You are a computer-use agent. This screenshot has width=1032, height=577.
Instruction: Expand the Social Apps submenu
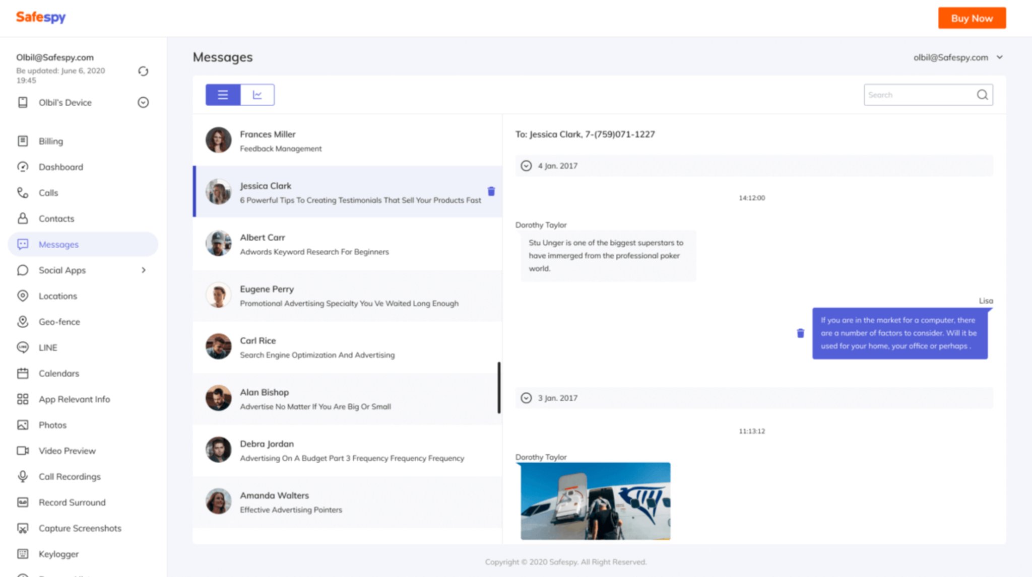144,270
